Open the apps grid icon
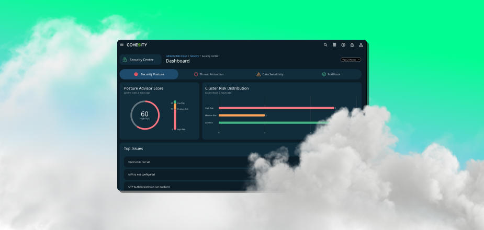The image size is (484, 230). pos(334,45)
